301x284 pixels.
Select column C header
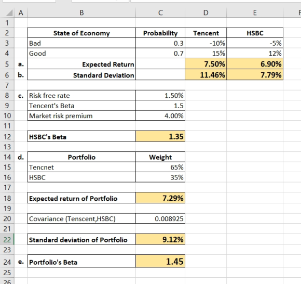click(x=160, y=12)
